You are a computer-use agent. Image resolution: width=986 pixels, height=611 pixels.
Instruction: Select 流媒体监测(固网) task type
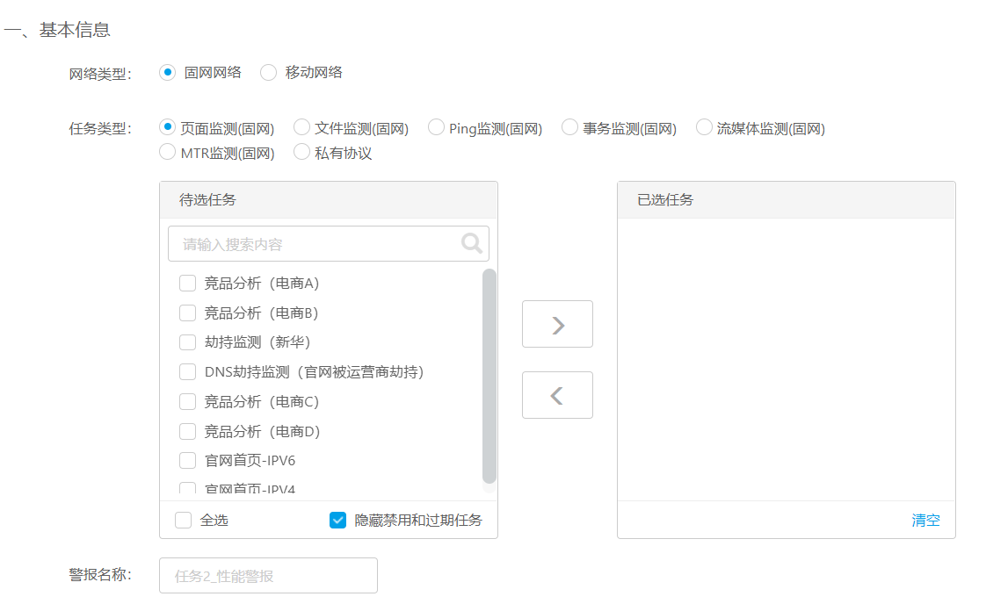704,128
